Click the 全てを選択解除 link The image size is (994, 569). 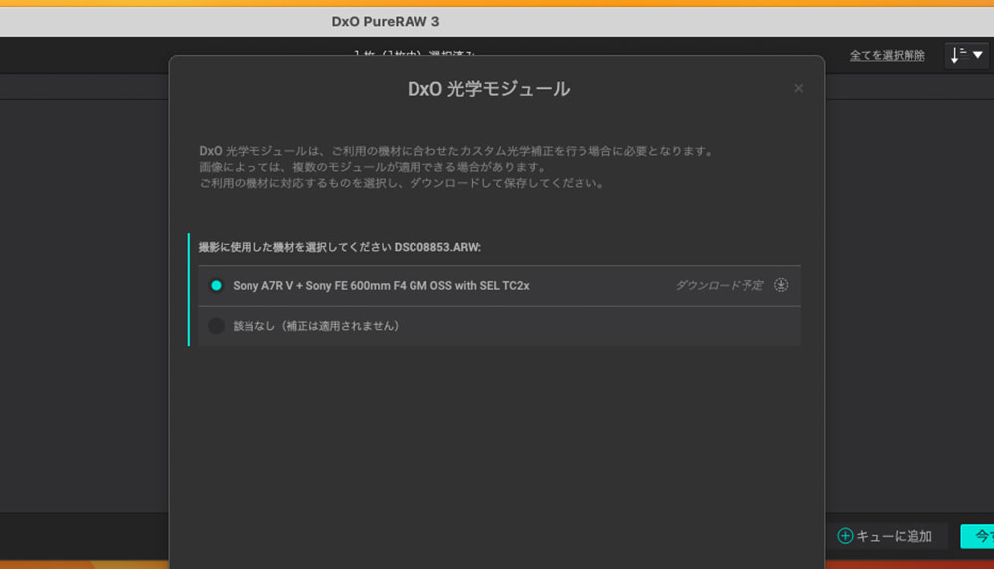887,56
